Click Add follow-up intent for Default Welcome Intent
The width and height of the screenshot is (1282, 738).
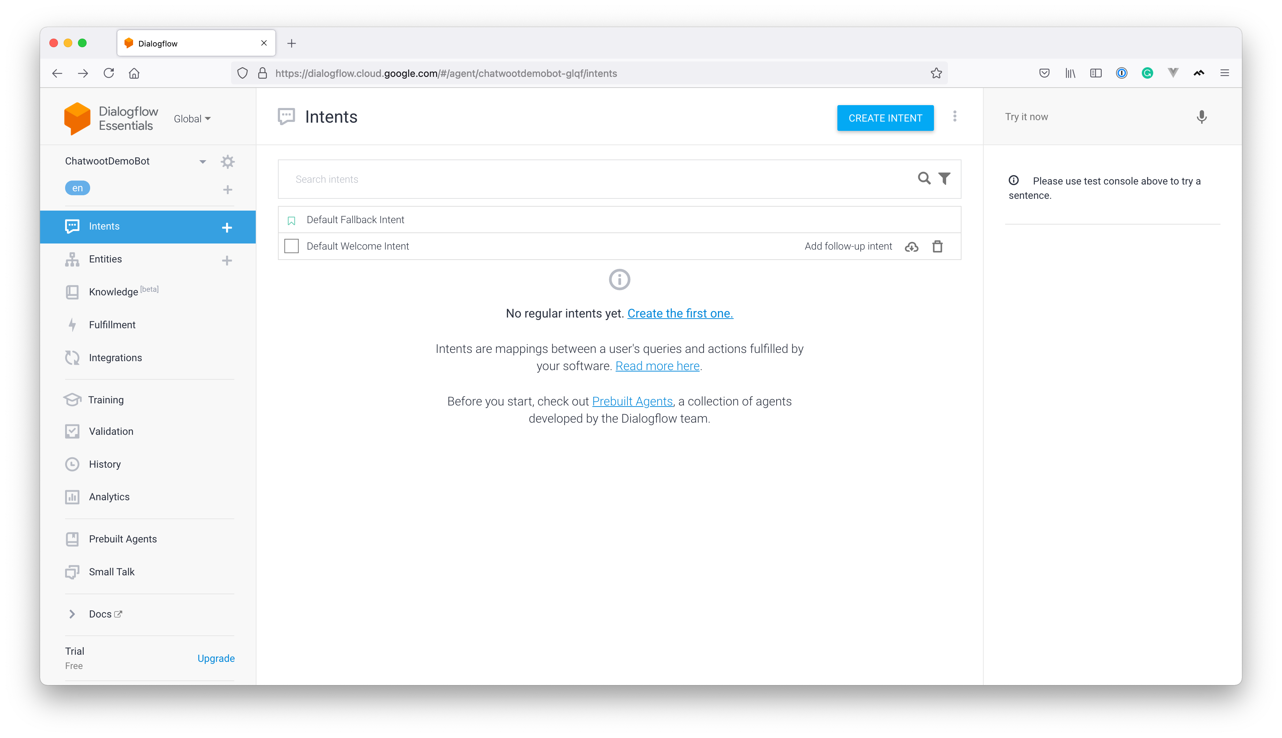tap(848, 246)
